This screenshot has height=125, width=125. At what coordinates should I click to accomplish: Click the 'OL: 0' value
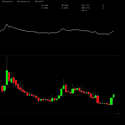click(84, 10)
